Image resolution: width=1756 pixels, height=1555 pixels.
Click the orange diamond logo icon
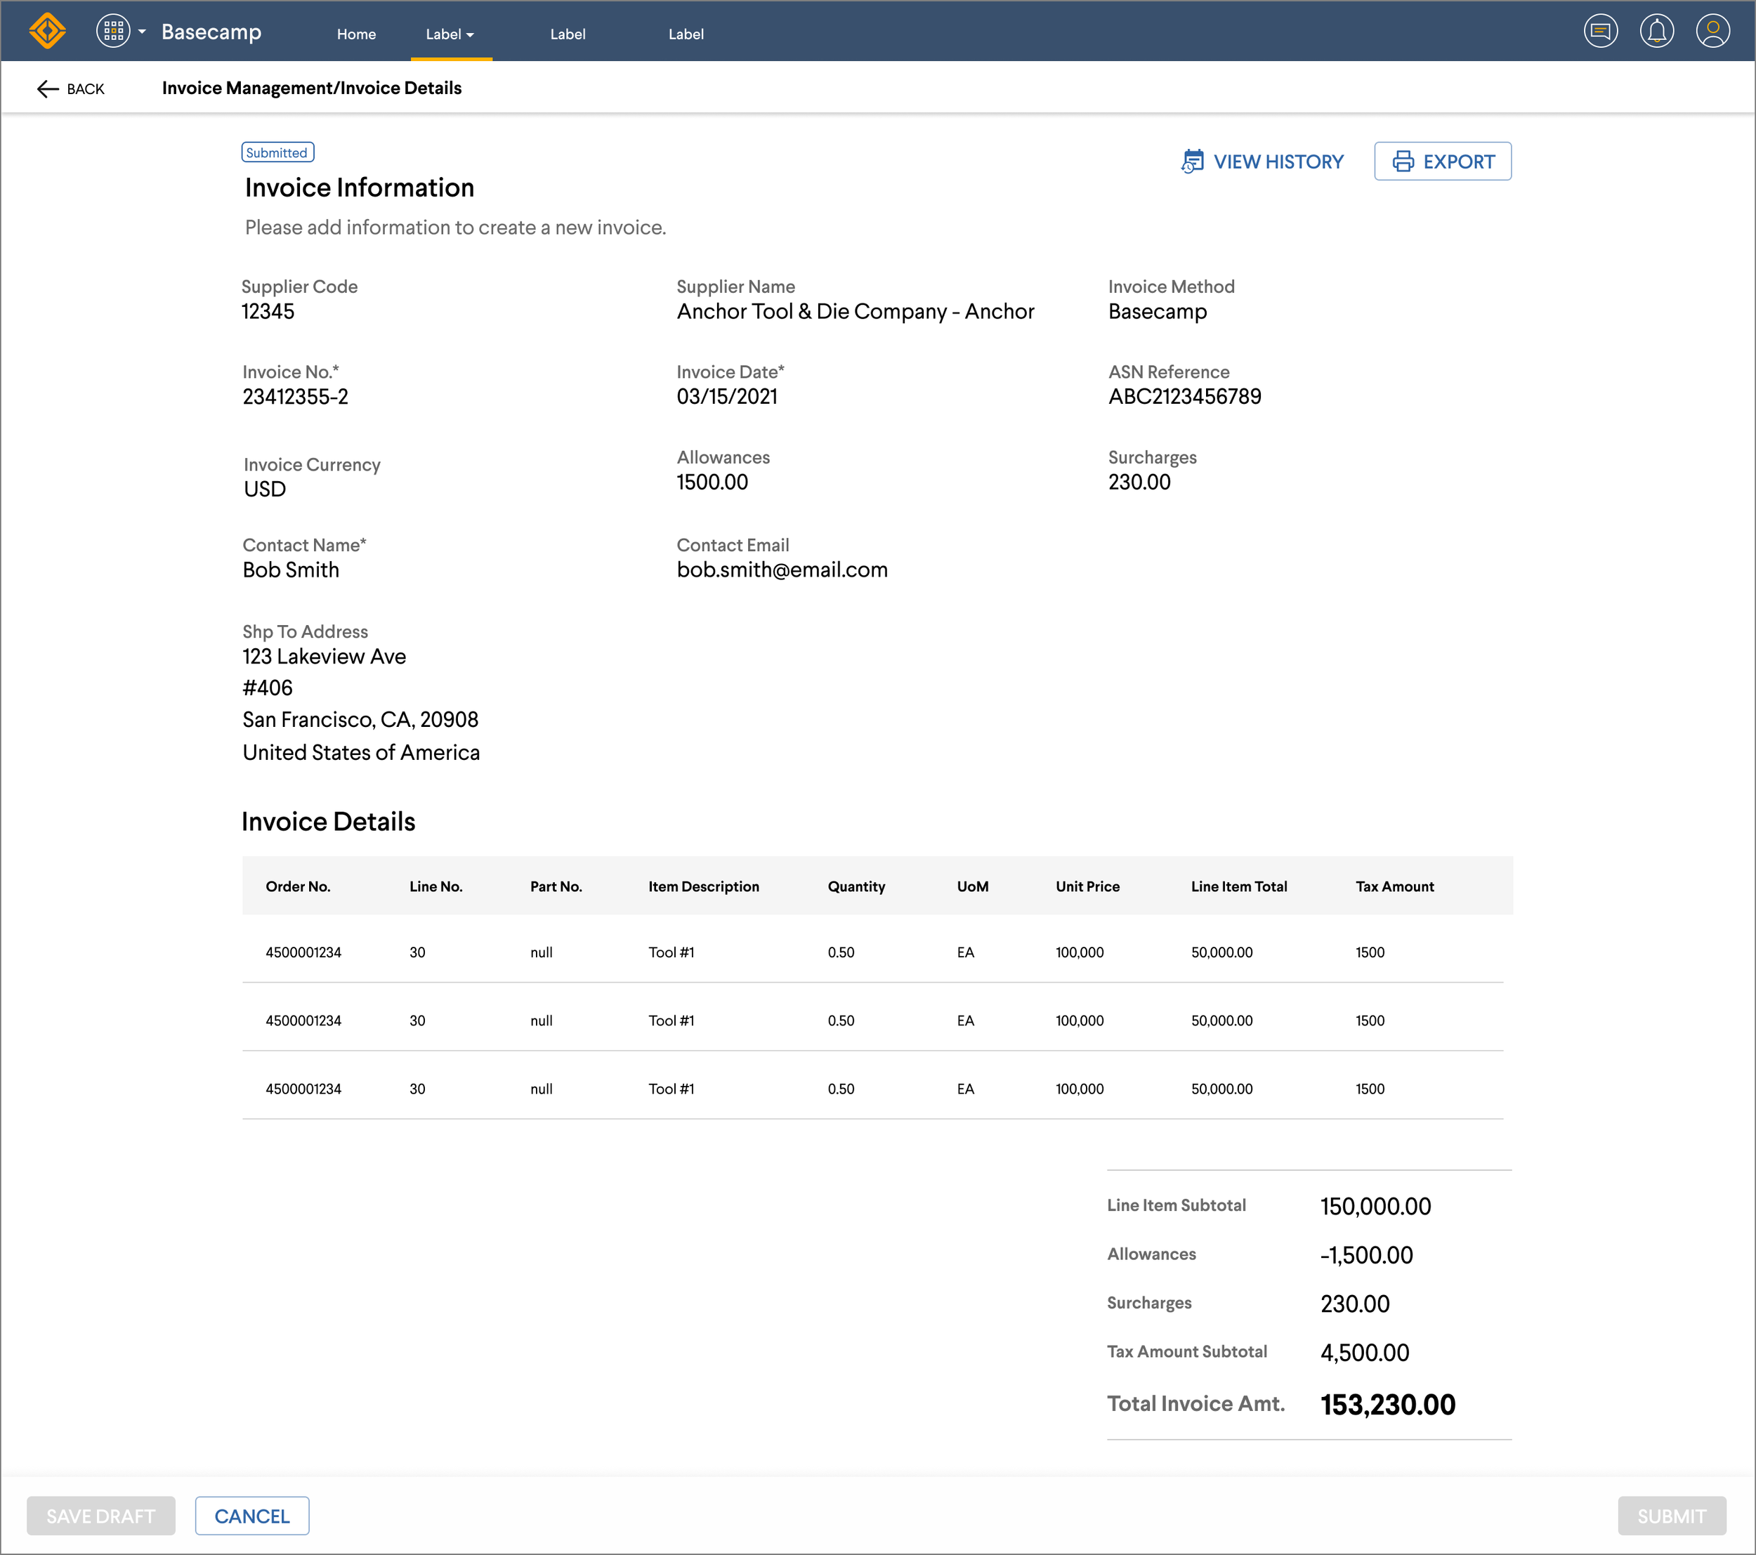[47, 31]
